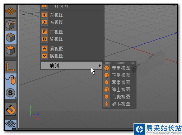182x135 pixels.
Task: Select 等角视图 in the submenu
Action: tap(119, 68)
